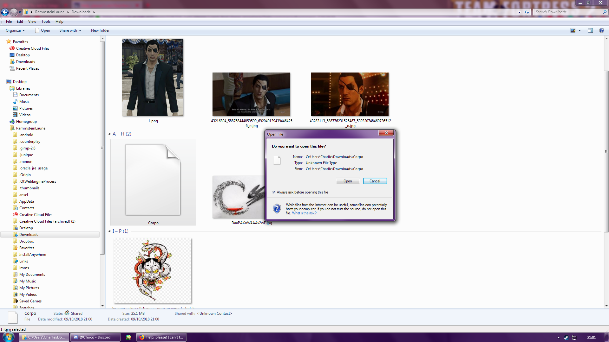Expand the RammsteinLaune breadcrumb arrow
Viewport: 609px width, 342px height.
(x=68, y=12)
